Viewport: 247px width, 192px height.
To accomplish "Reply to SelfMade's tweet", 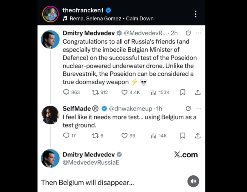I will (x=66, y=136).
